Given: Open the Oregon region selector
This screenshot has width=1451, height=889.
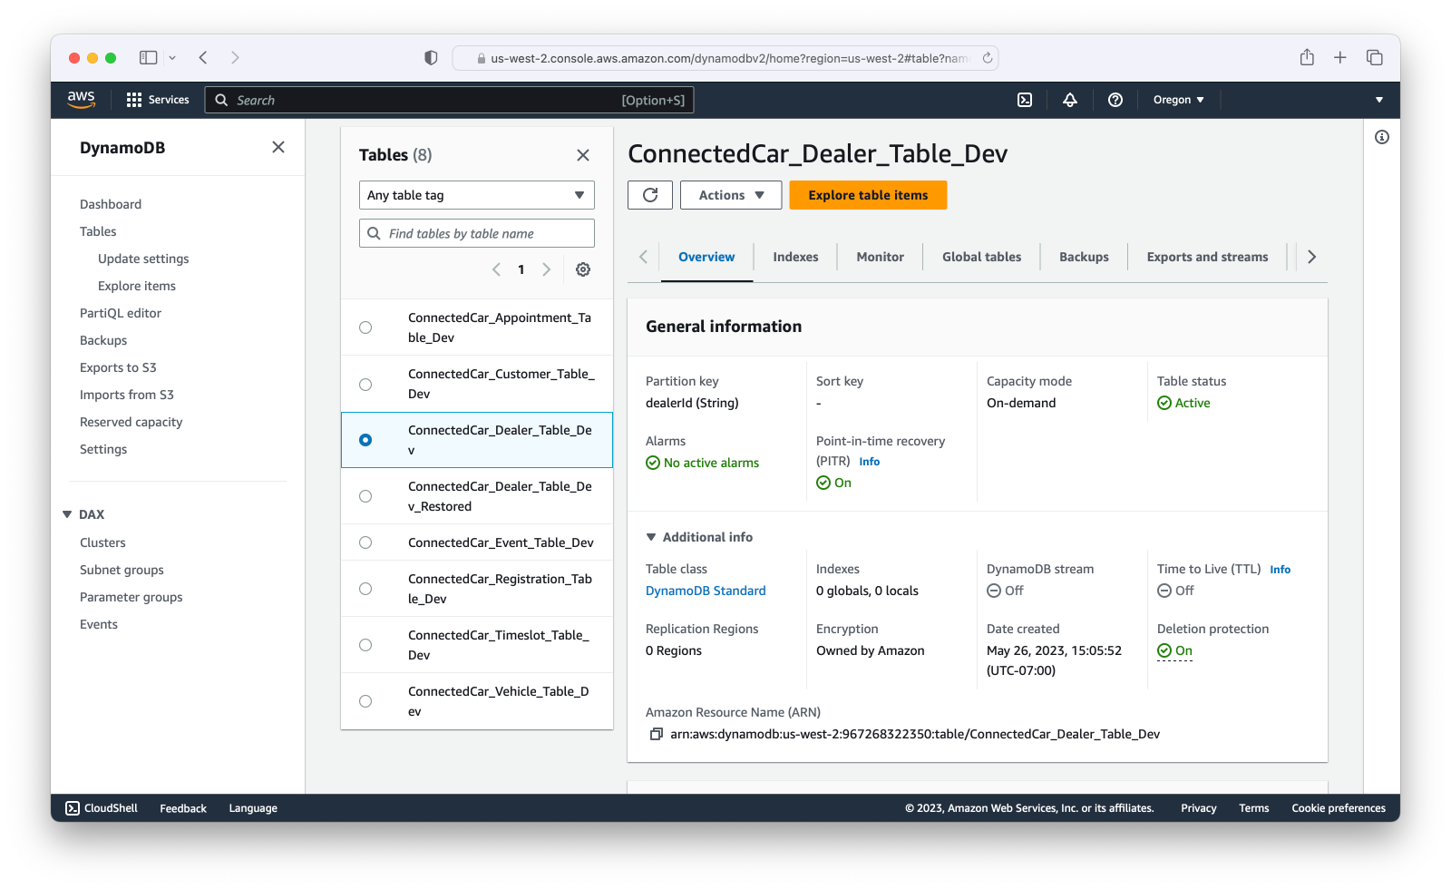Looking at the screenshot, I should click(1178, 100).
